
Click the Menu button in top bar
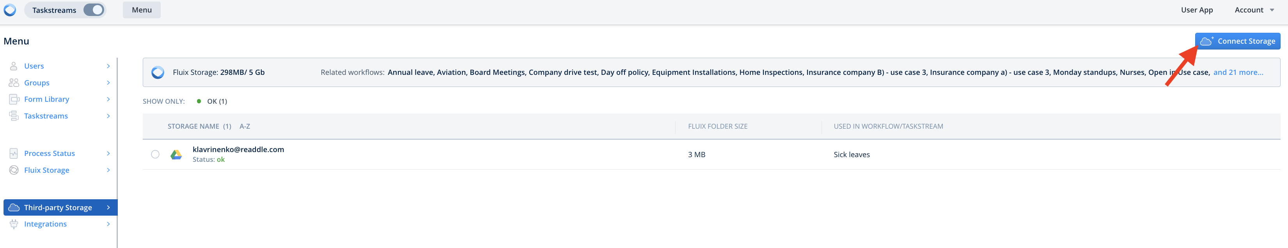click(142, 10)
